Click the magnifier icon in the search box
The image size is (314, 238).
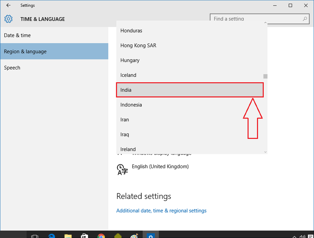(x=305, y=19)
